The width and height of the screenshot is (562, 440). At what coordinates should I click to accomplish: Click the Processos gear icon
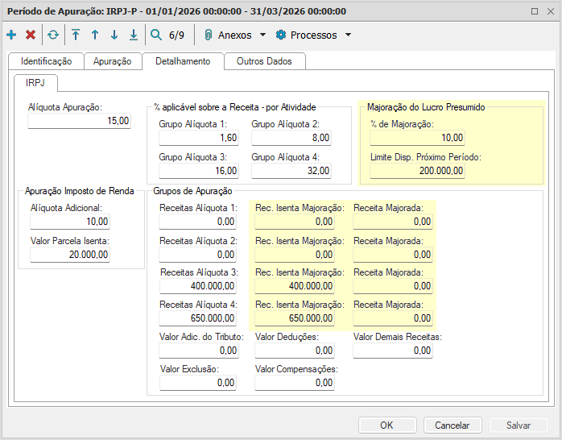(281, 35)
